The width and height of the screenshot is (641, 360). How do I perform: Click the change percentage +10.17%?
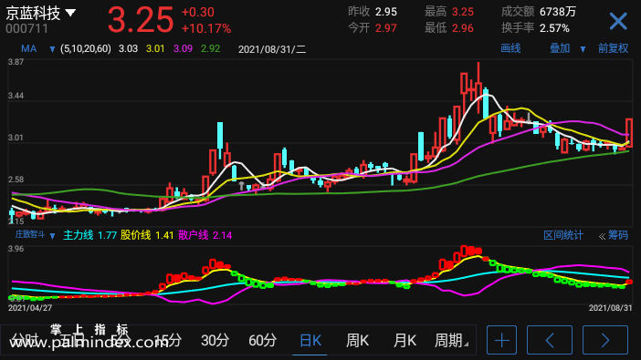[x=206, y=28]
